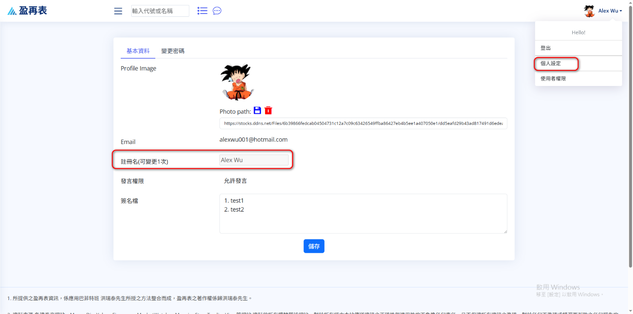The width and height of the screenshot is (633, 314).
Task: Click the email alexwu001@hotmail.com text
Action: click(254, 140)
